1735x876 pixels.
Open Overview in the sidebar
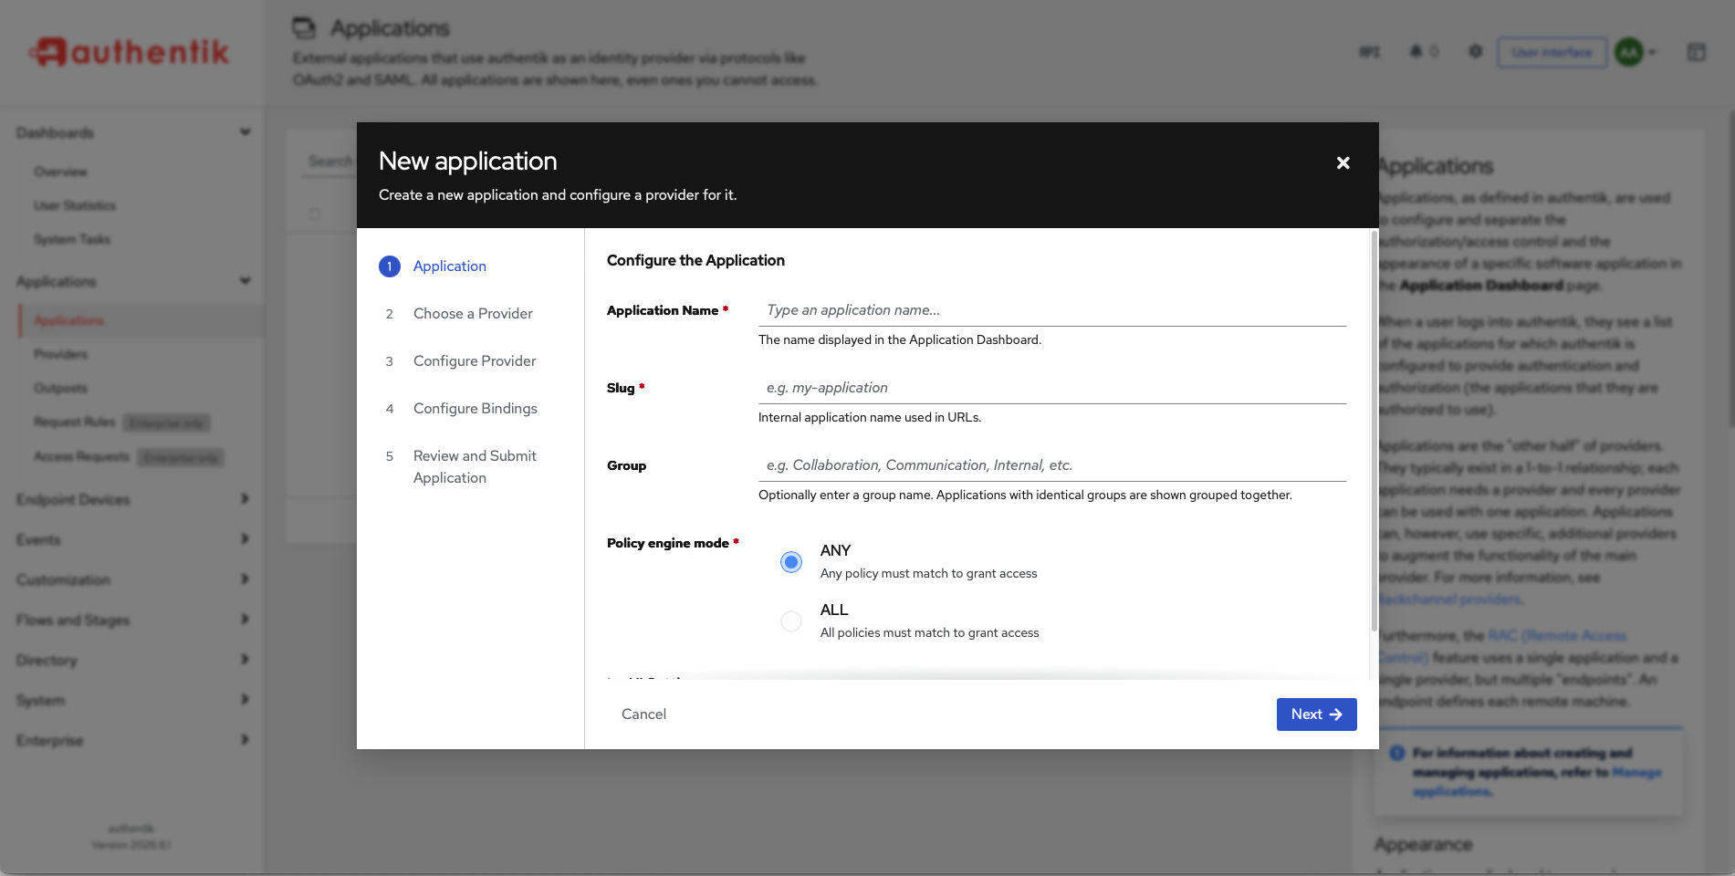60,172
